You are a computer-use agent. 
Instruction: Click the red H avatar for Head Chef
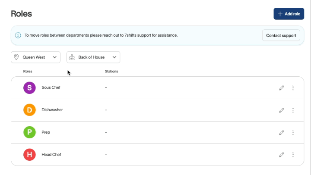pos(29,155)
